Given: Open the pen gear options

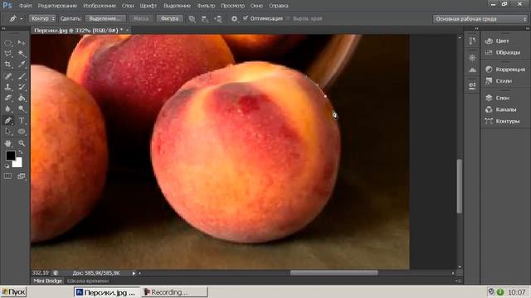Looking at the screenshot, I should coord(234,19).
